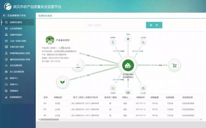Click the green seedling sprout node icon
Viewport: 206px width, 128px height.
click(62, 82)
